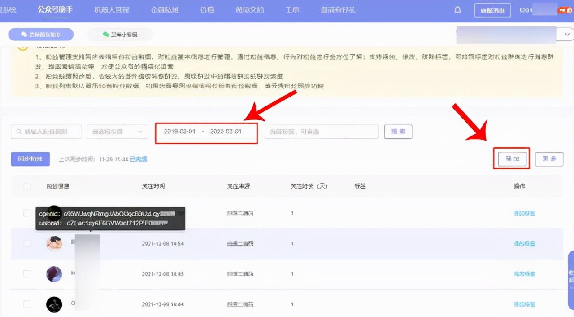Click the highlighted Export button

click(511, 159)
